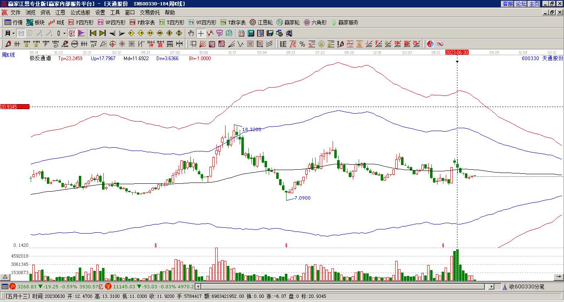Viewport: 564px width, 302px height.
Task: Open the 交易委托 menu
Action: point(150,13)
